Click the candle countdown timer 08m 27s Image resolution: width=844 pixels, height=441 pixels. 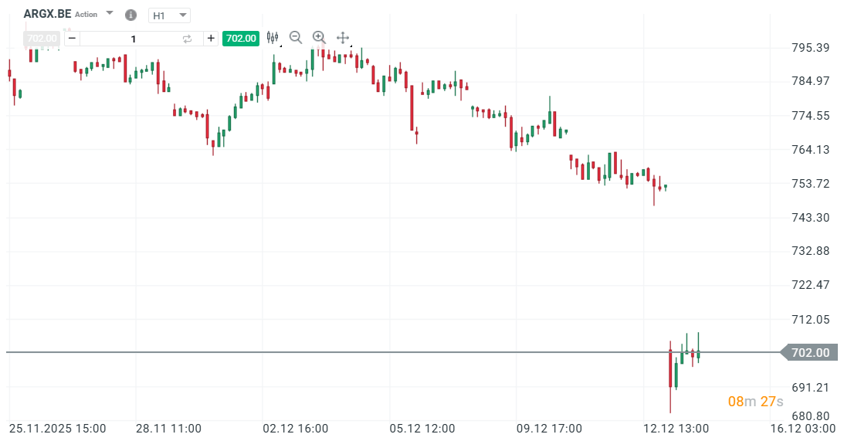(x=755, y=402)
